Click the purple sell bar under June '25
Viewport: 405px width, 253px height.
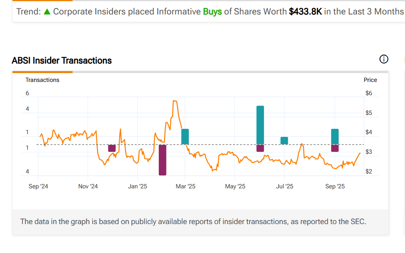click(260, 148)
